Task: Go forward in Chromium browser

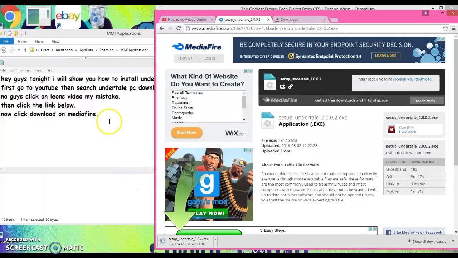Action: 170,28
